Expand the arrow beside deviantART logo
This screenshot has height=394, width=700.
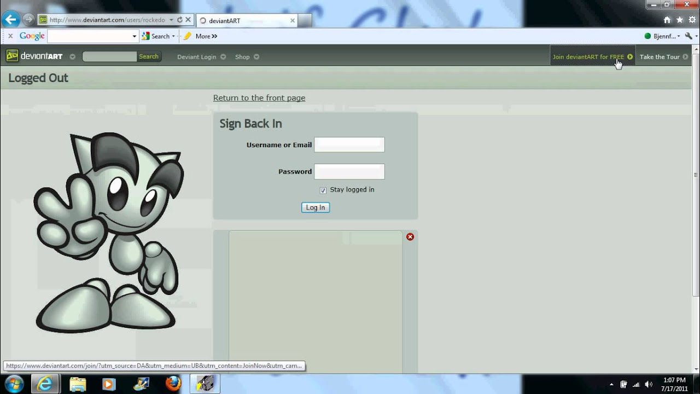click(72, 57)
